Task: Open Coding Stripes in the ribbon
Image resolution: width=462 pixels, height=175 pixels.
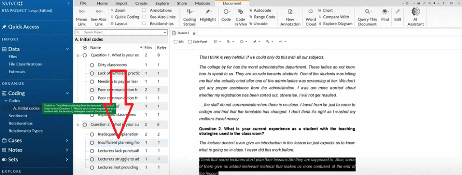Action: tap(189, 17)
